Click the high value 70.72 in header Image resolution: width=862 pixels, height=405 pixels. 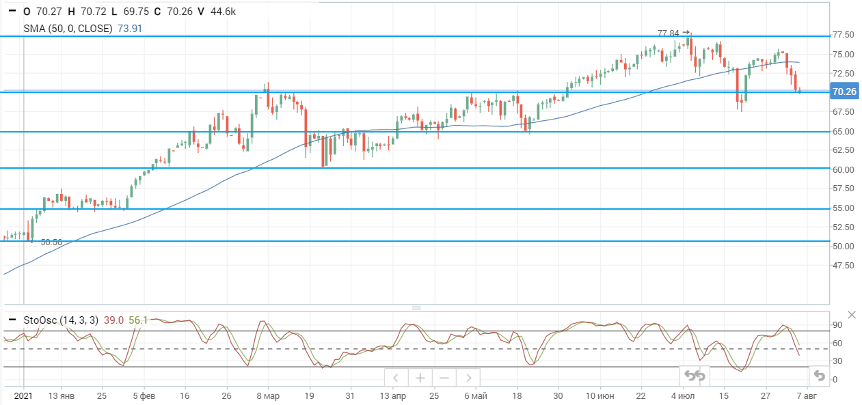pos(93,12)
